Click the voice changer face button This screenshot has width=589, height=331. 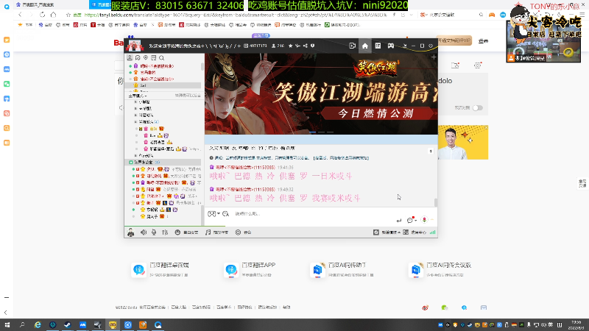186,232
